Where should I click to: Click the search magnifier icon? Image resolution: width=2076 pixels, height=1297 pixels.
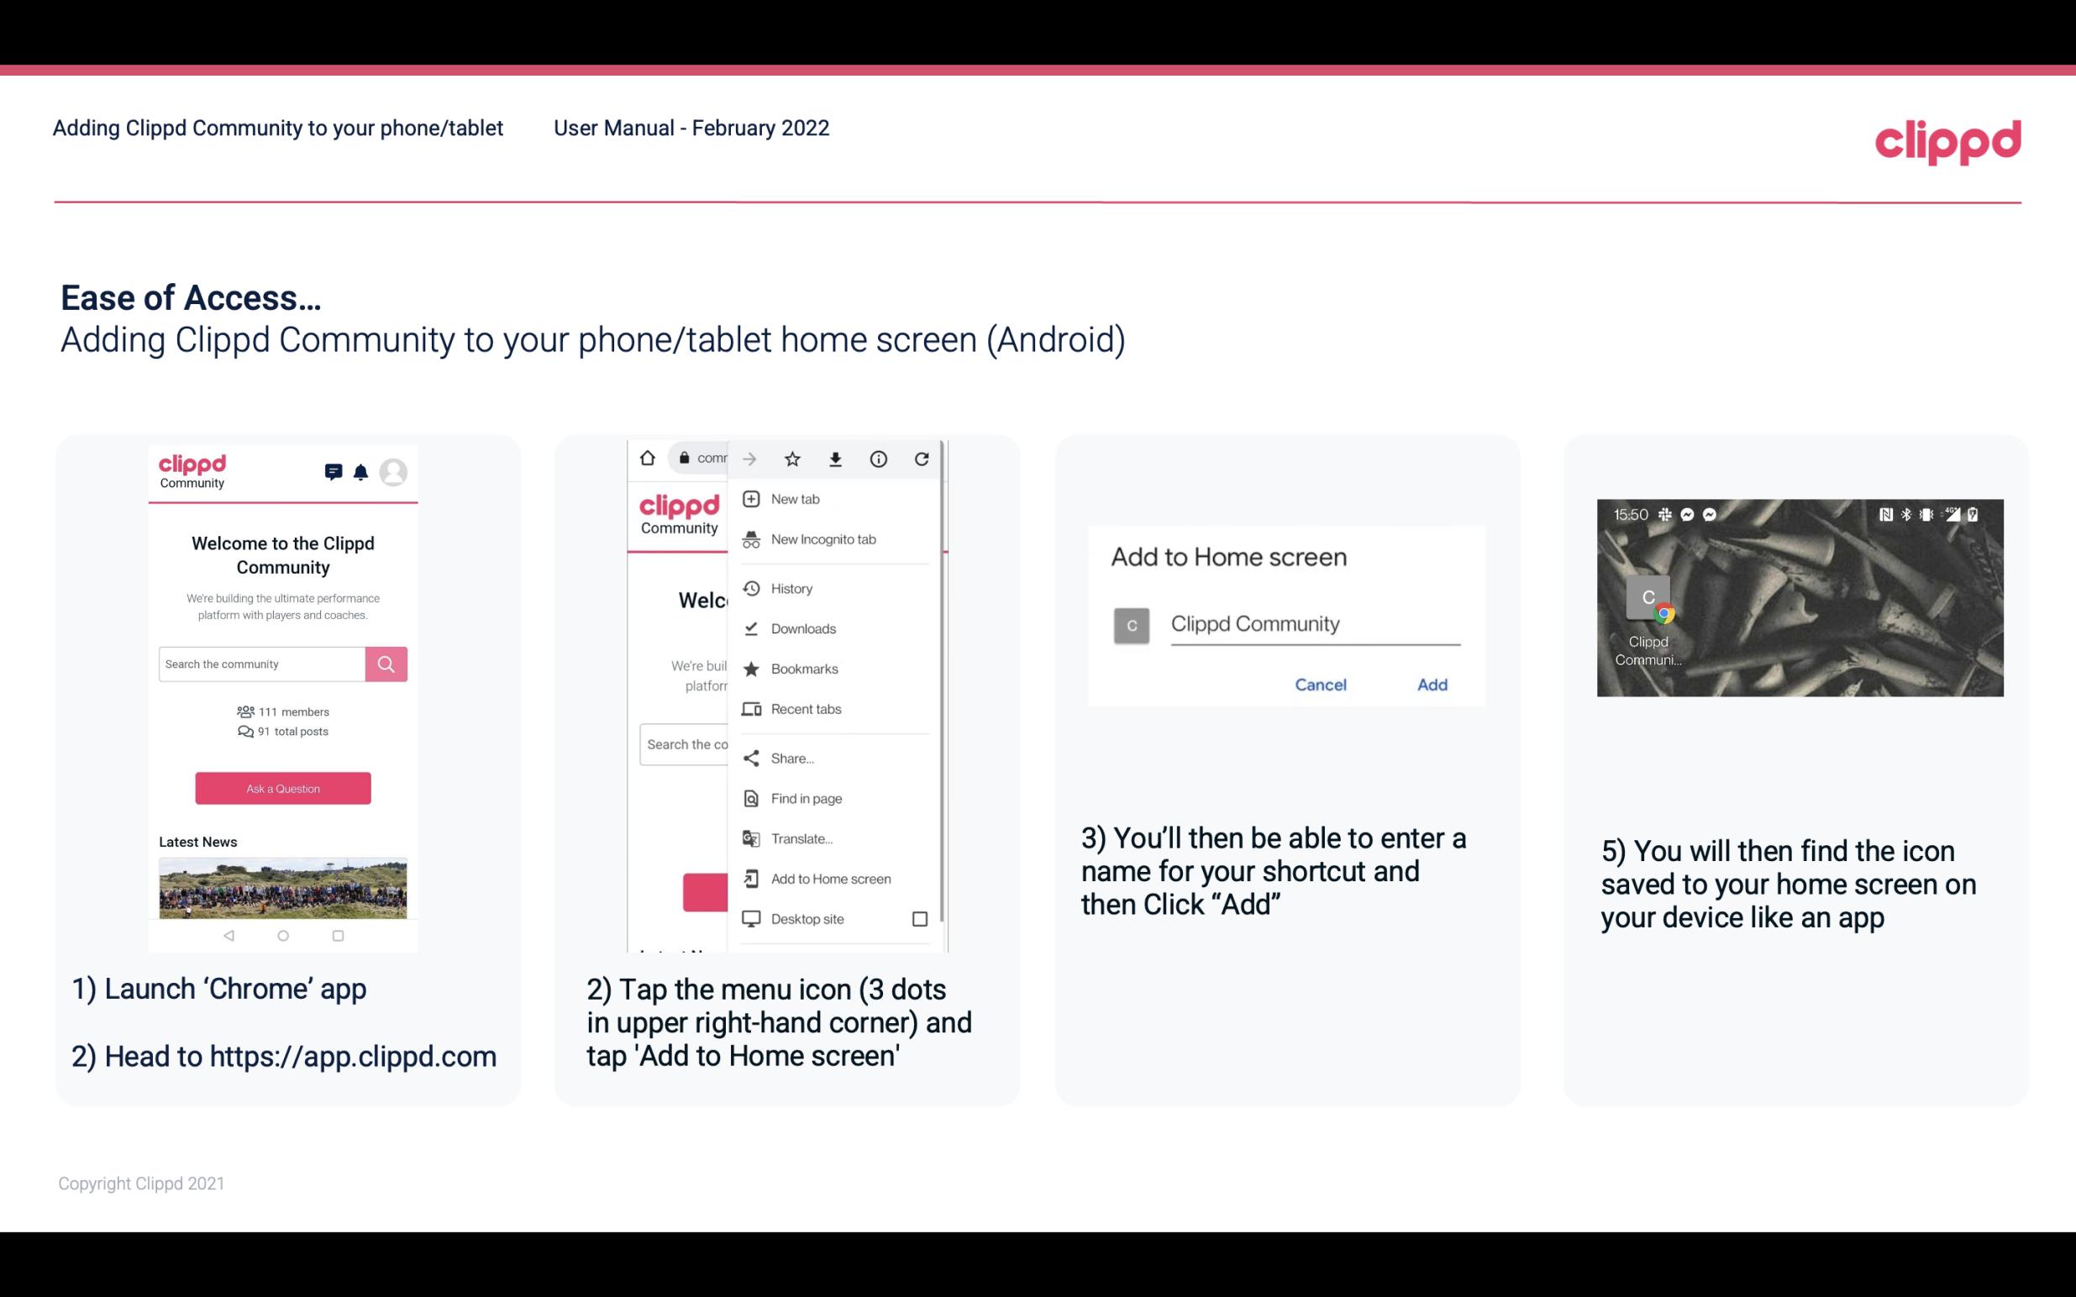(x=386, y=662)
